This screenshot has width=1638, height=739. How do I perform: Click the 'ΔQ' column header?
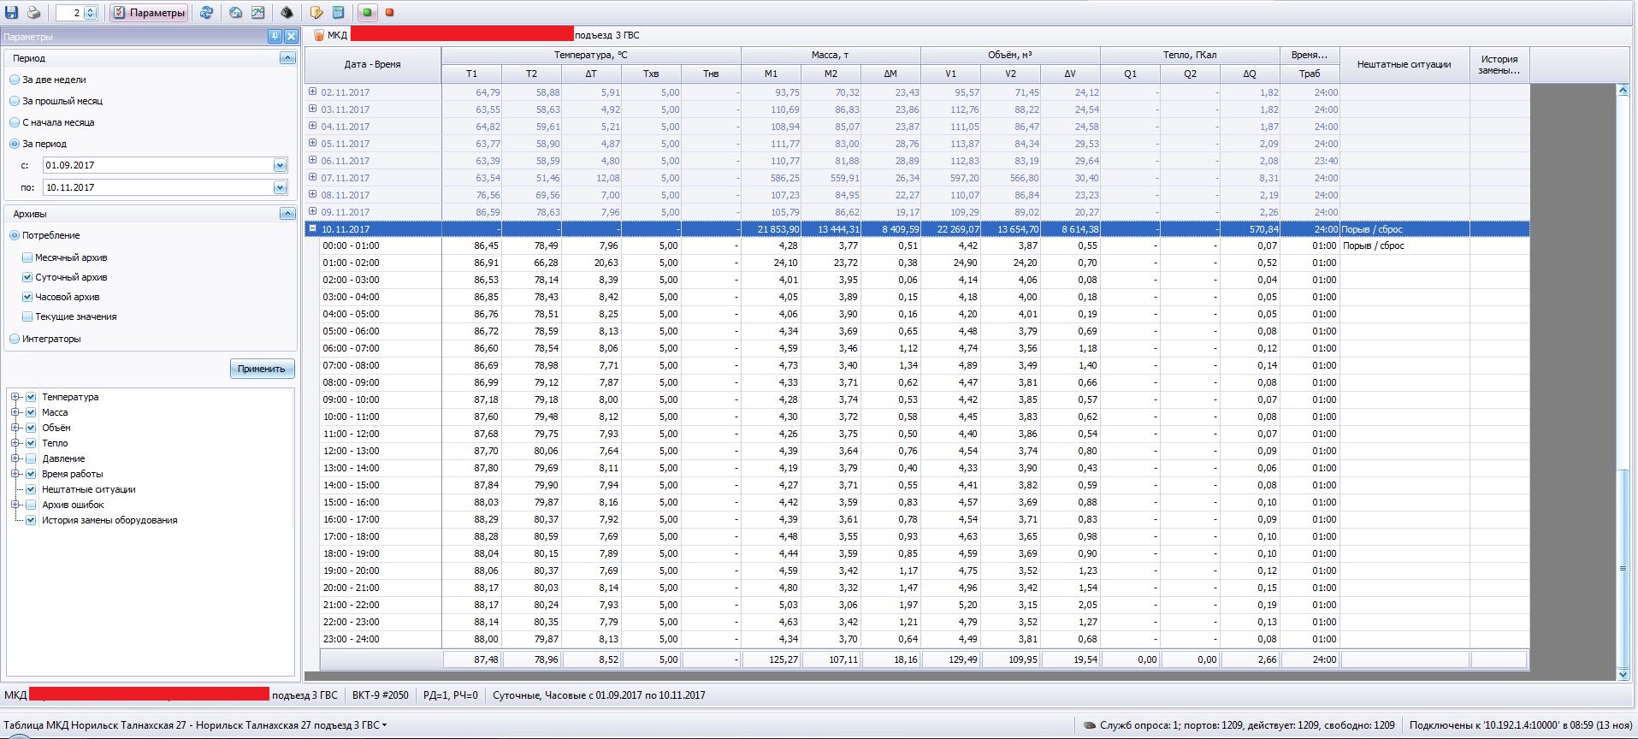click(x=1250, y=74)
